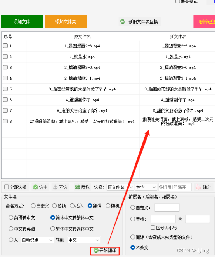Check the checkbox for row 8
Viewport: 215px width, 257px height.
tap(5, 121)
